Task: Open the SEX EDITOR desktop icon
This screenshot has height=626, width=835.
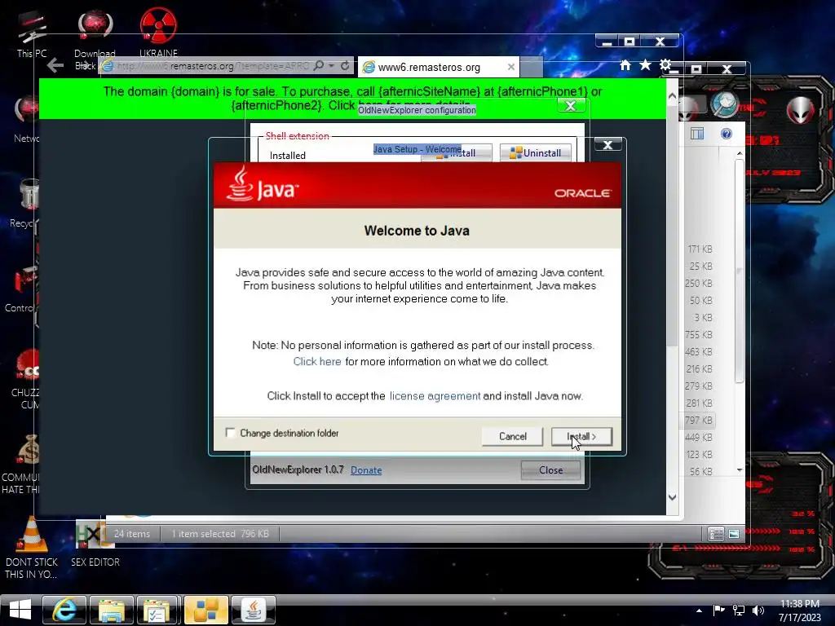Action: (x=95, y=543)
